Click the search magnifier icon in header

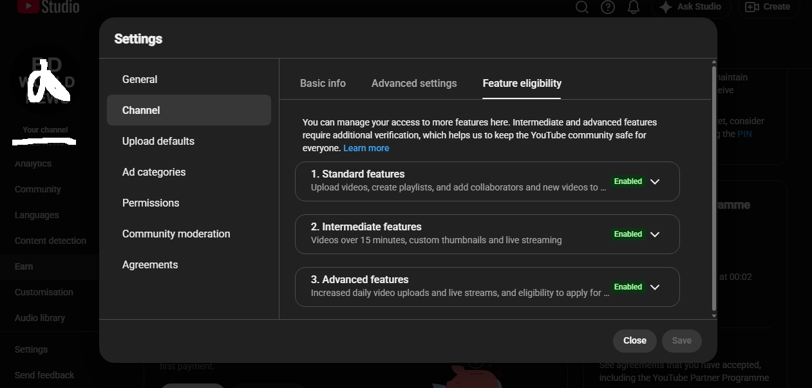point(582,7)
